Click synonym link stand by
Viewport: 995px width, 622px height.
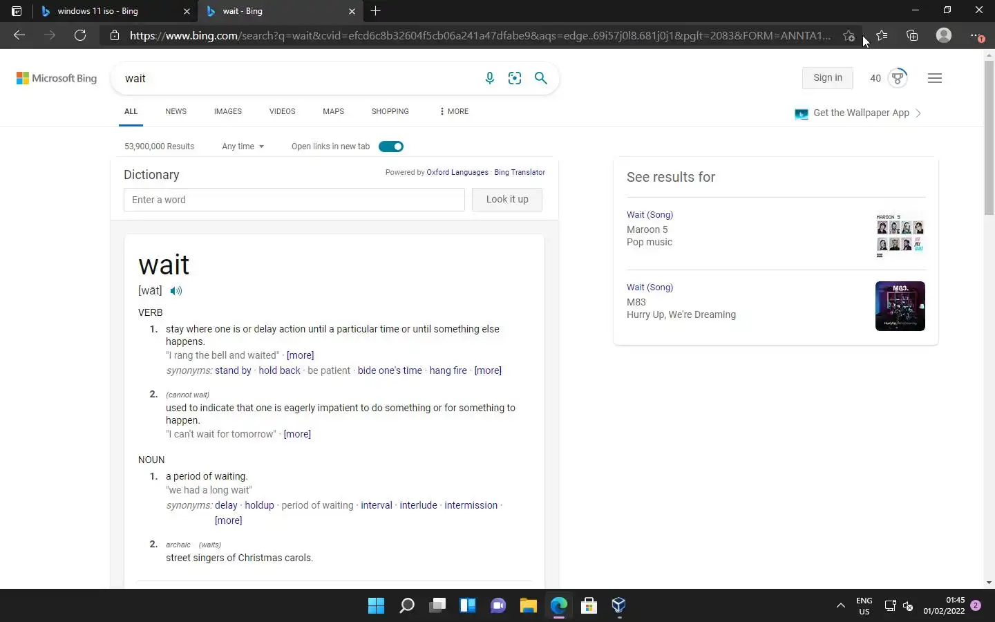(x=233, y=370)
